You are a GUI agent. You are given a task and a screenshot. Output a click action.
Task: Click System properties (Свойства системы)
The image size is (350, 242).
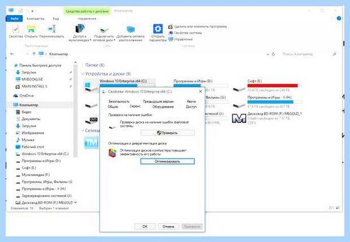(x=185, y=33)
